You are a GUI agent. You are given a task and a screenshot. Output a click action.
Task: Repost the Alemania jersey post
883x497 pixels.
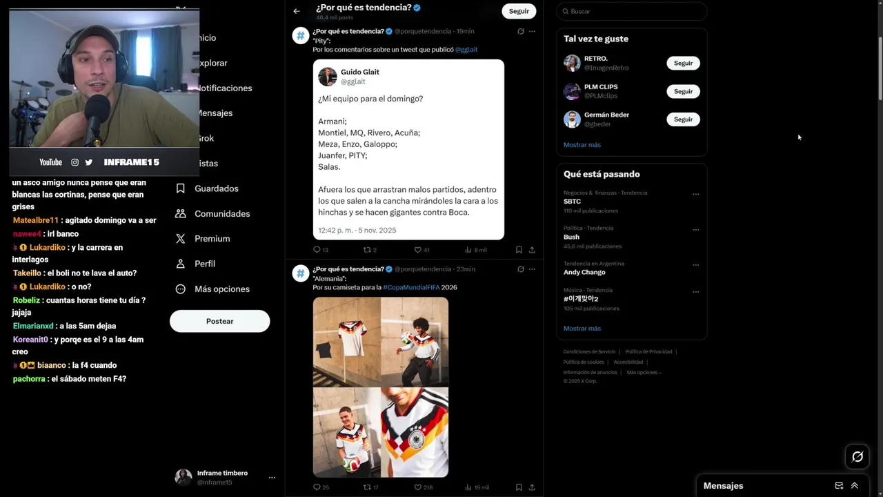(368, 487)
